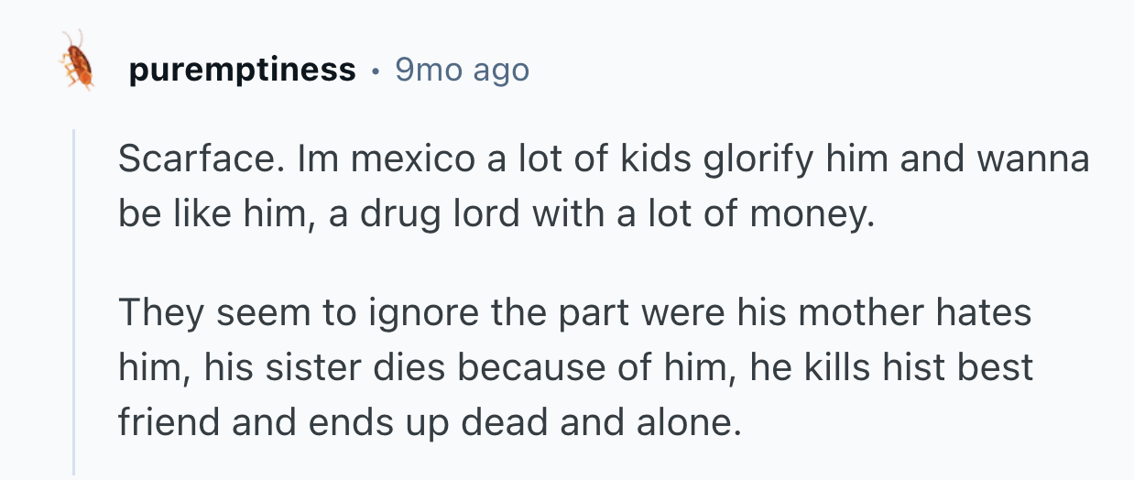Click the dot separator after the username

coord(376,70)
